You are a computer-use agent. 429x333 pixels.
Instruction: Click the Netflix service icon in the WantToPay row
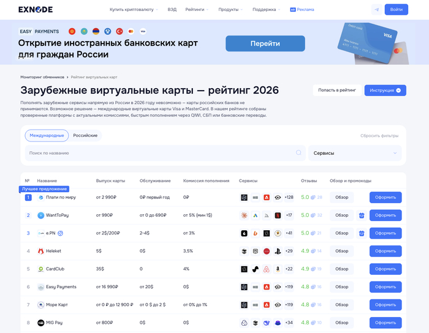point(278,215)
